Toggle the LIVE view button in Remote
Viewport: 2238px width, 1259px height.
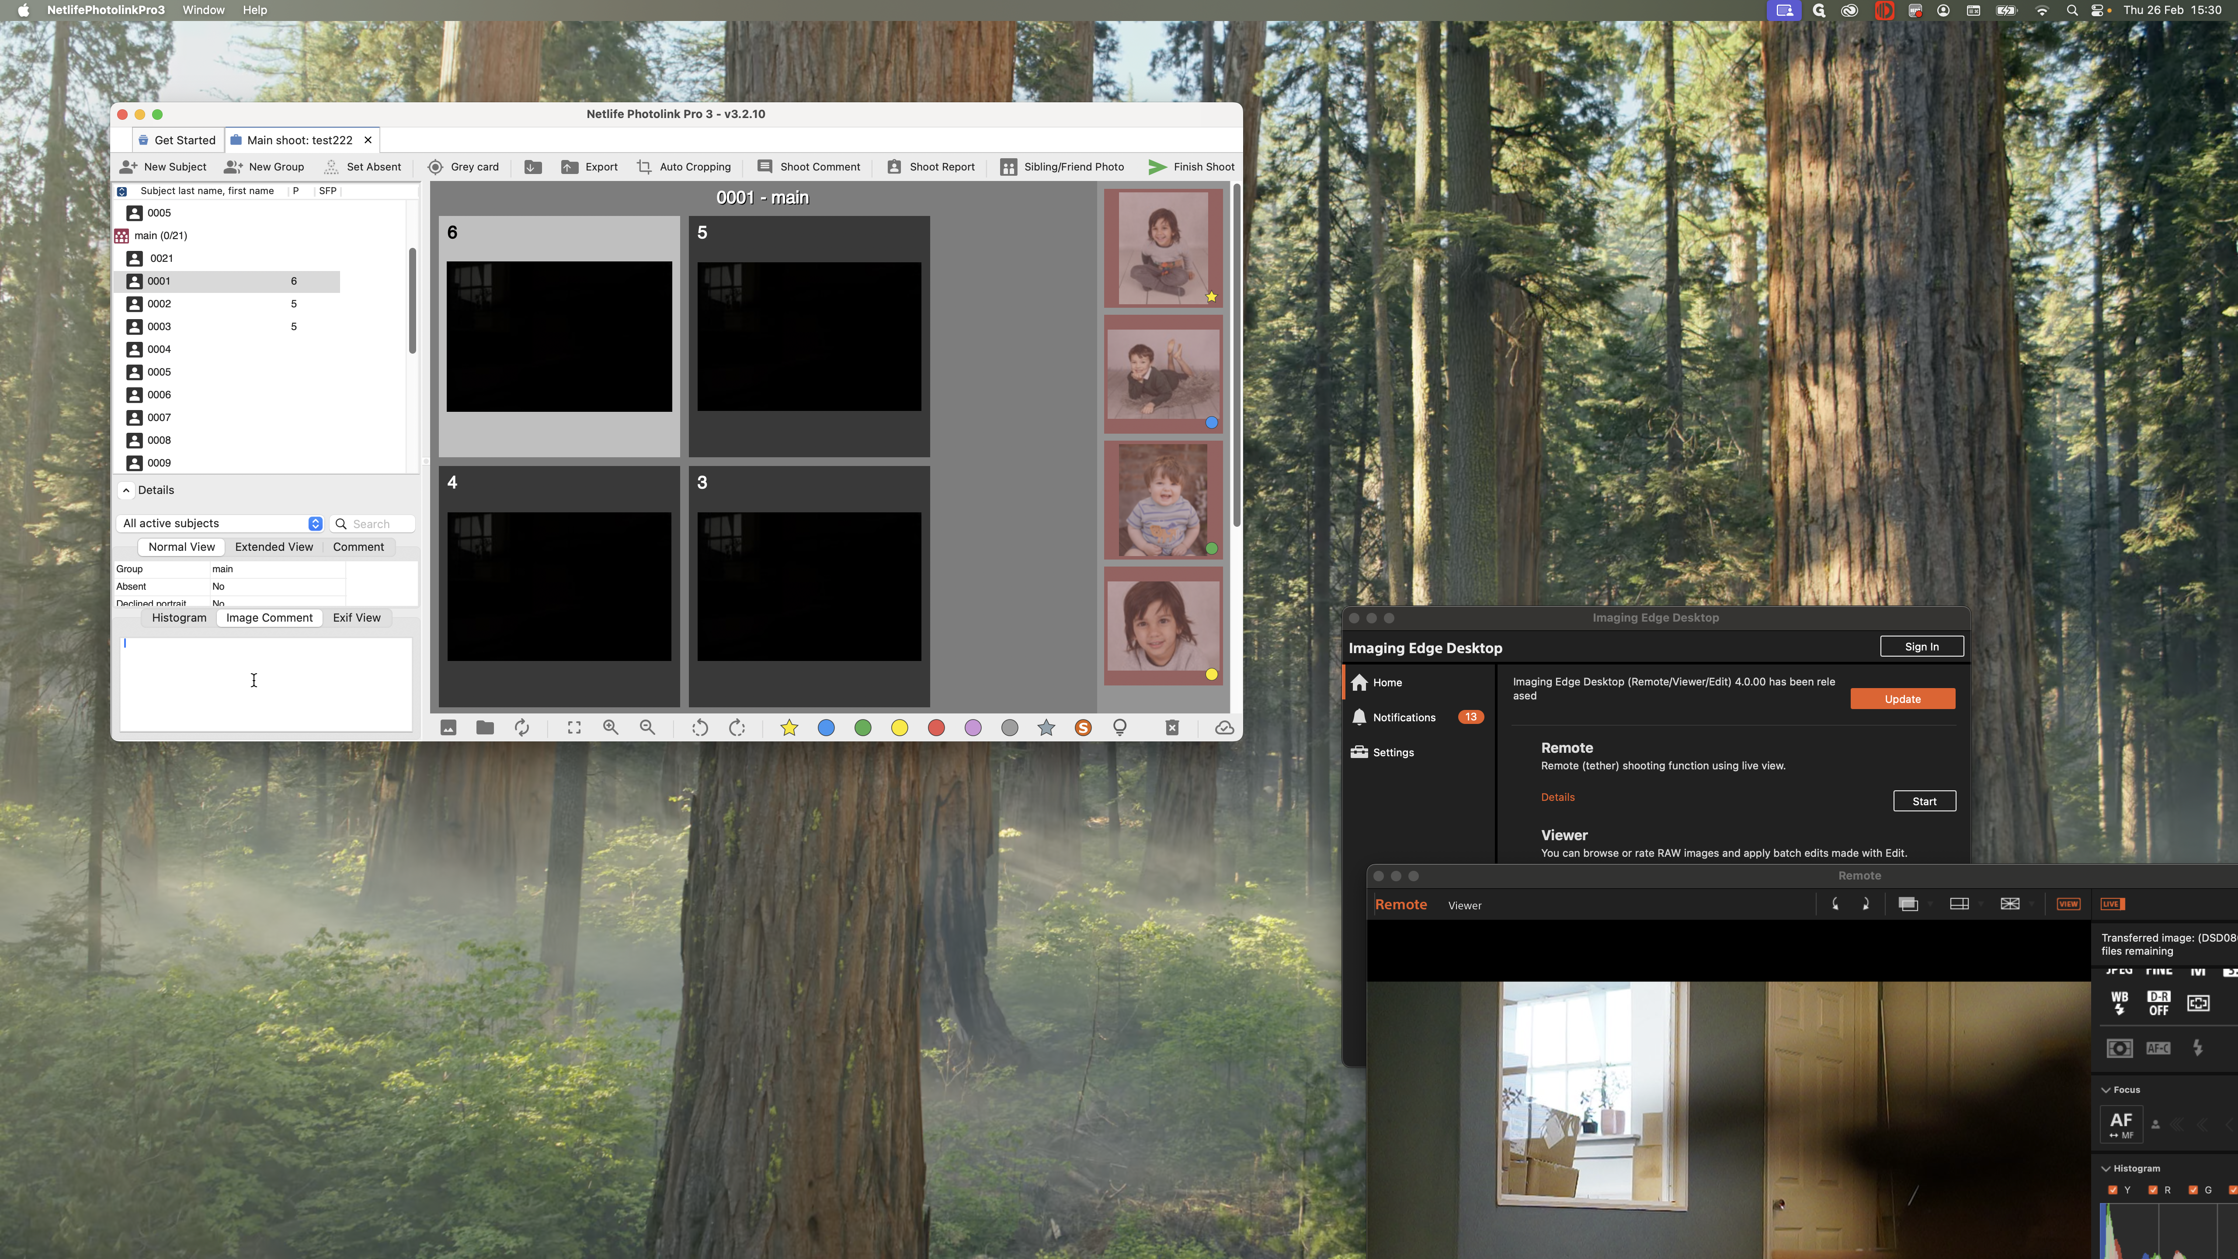point(2112,904)
